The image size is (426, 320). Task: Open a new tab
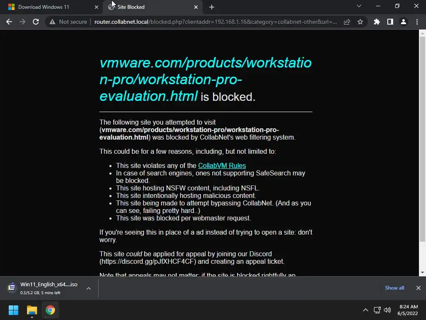tap(212, 7)
